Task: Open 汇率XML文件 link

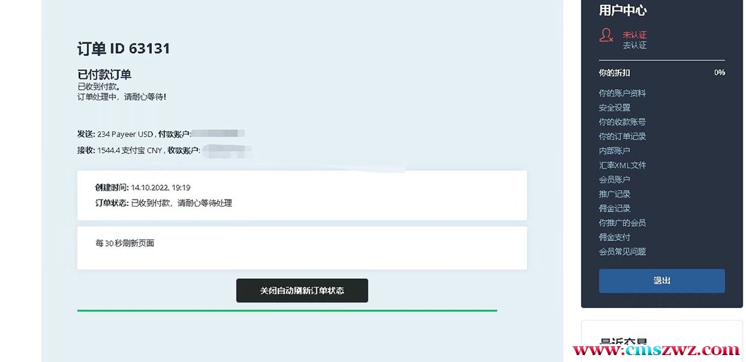Action: tap(622, 165)
